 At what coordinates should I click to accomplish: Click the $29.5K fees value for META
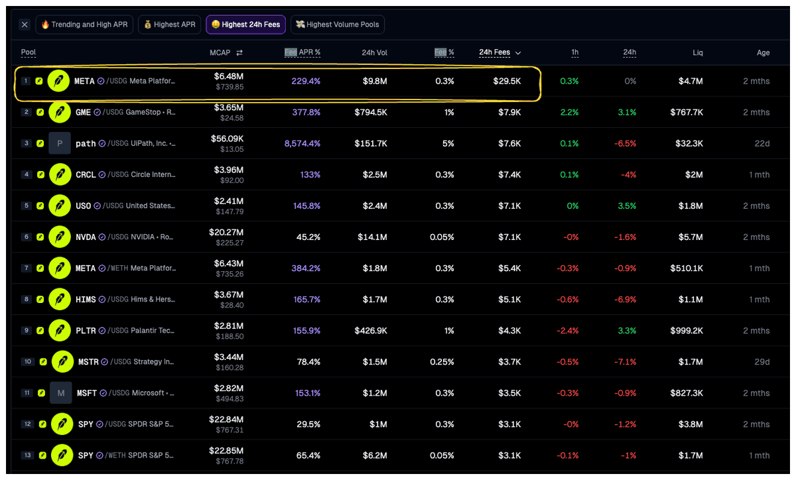[x=507, y=82]
